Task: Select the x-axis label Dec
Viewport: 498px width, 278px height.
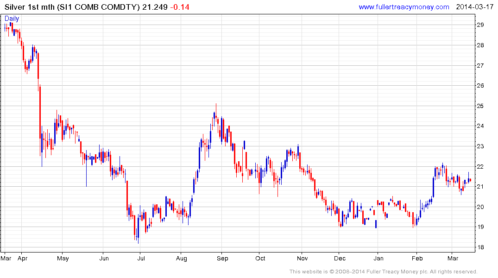Action: [340, 259]
